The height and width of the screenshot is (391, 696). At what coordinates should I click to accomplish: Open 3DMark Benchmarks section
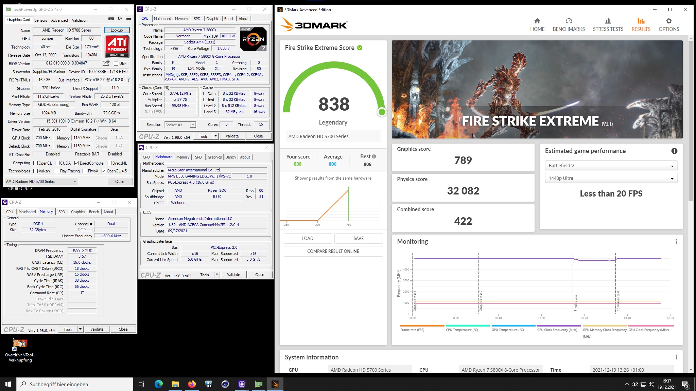(x=569, y=25)
